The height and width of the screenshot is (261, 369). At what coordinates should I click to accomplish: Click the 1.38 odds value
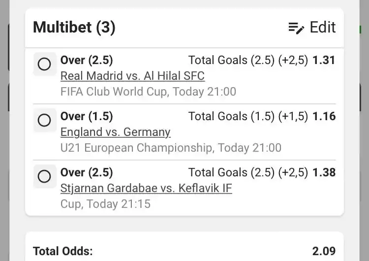(x=324, y=172)
